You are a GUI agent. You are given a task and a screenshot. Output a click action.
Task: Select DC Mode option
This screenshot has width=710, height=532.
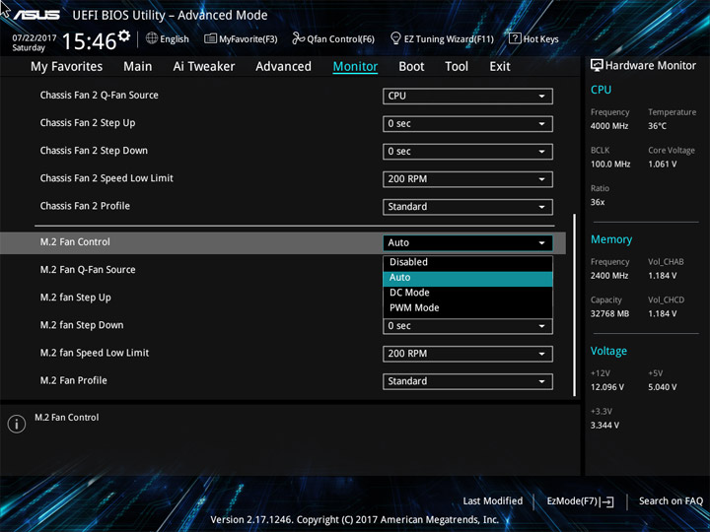pos(467,293)
